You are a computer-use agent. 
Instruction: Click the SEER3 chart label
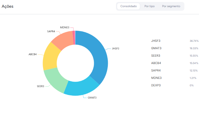pyautogui.click(x=41, y=86)
